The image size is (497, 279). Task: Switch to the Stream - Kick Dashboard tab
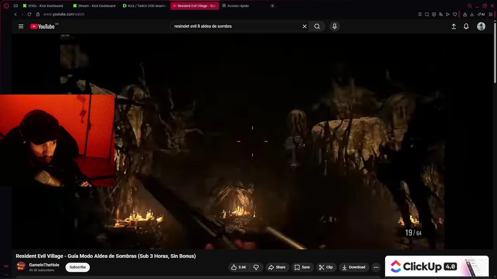tap(95, 6)
